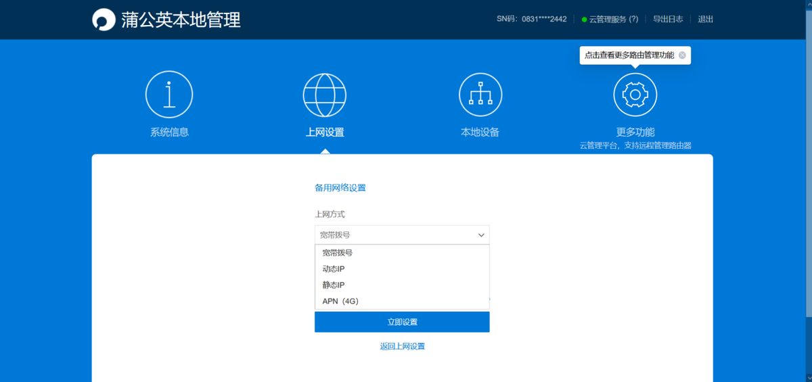Click the 备用网络设置 heading link
Viewport: 812px width, 382px height.
pos(340,188)
